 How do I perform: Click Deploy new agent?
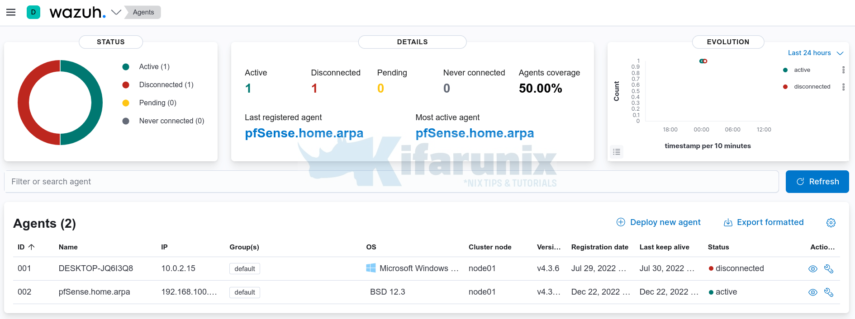pyautogui.click(x=658, y=222)
